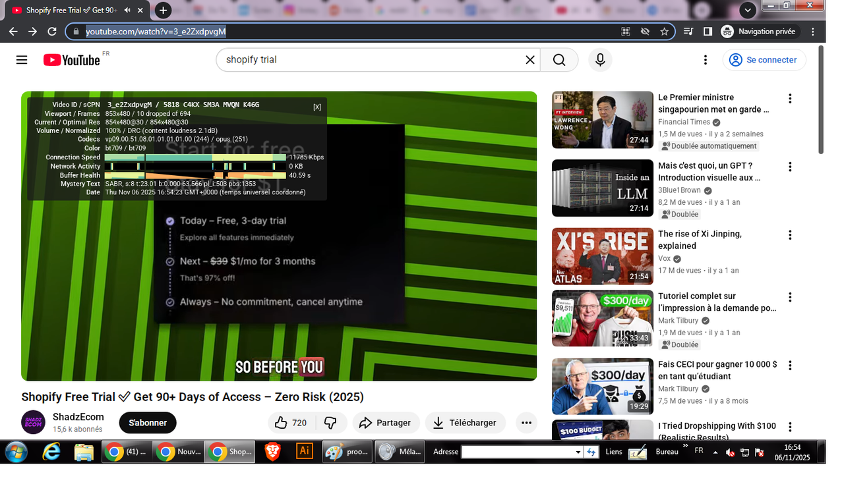Open options for Le Premier ministre video
This screenshot has width=844, height=488.
click(x=790, y=99)
